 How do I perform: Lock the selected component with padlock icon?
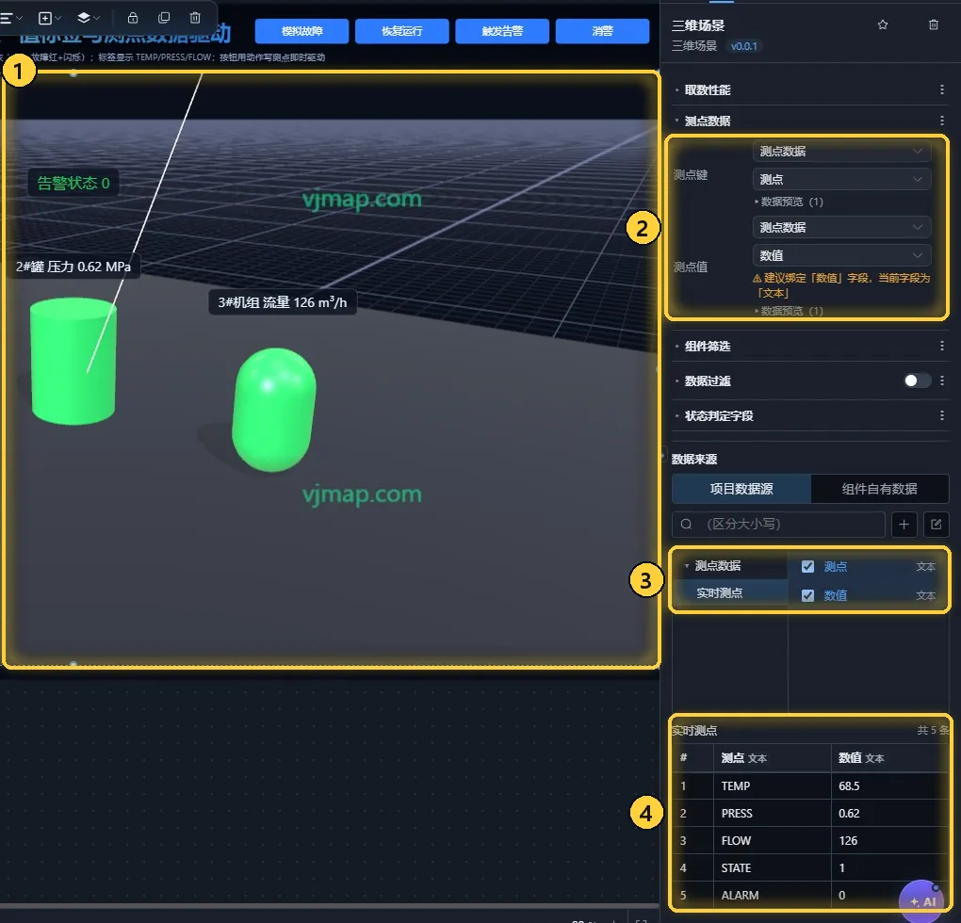(x=133, y=18)
